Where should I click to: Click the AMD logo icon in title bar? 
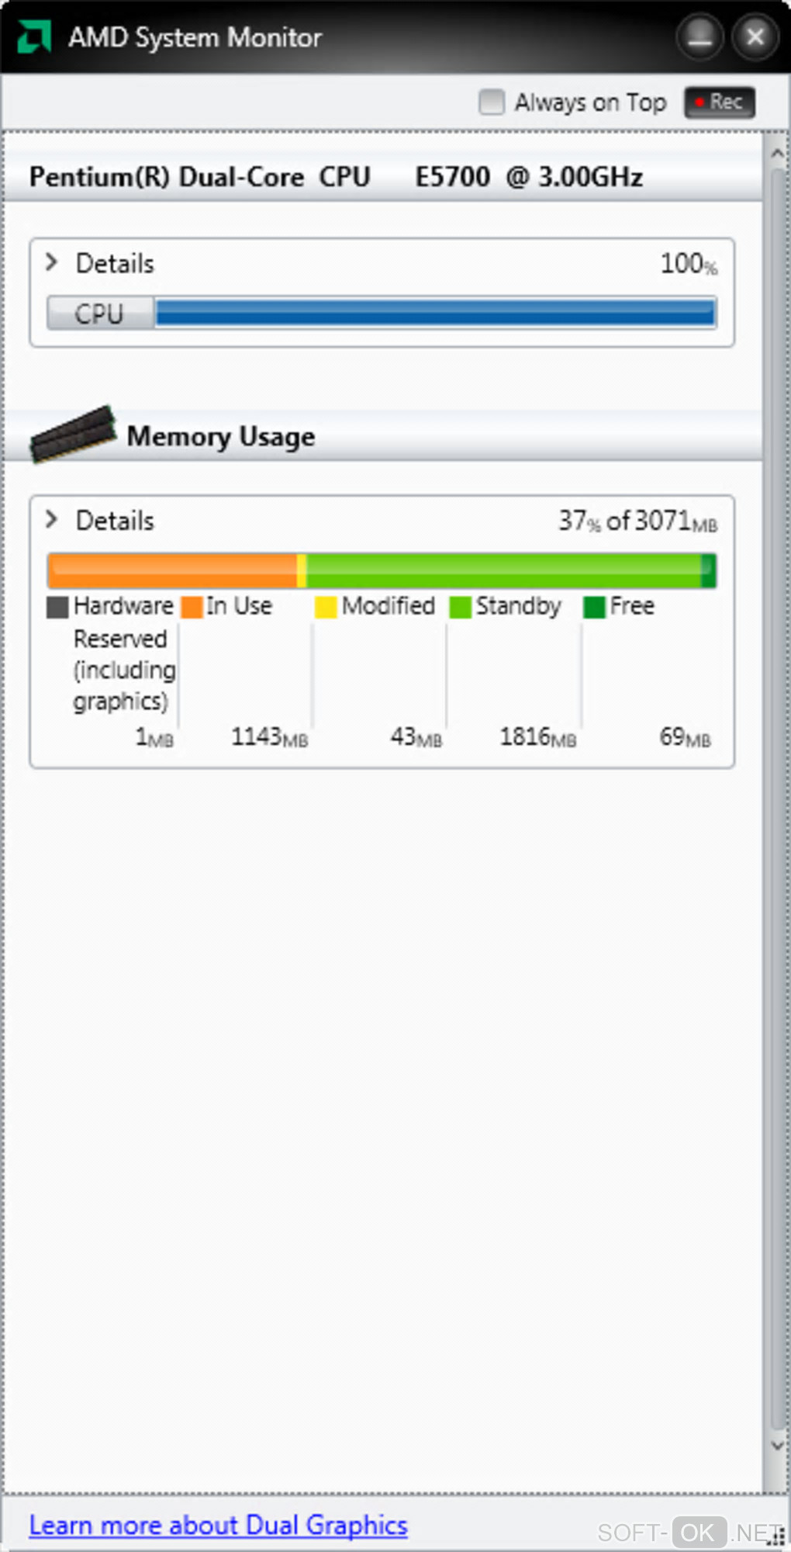point(34,36)
